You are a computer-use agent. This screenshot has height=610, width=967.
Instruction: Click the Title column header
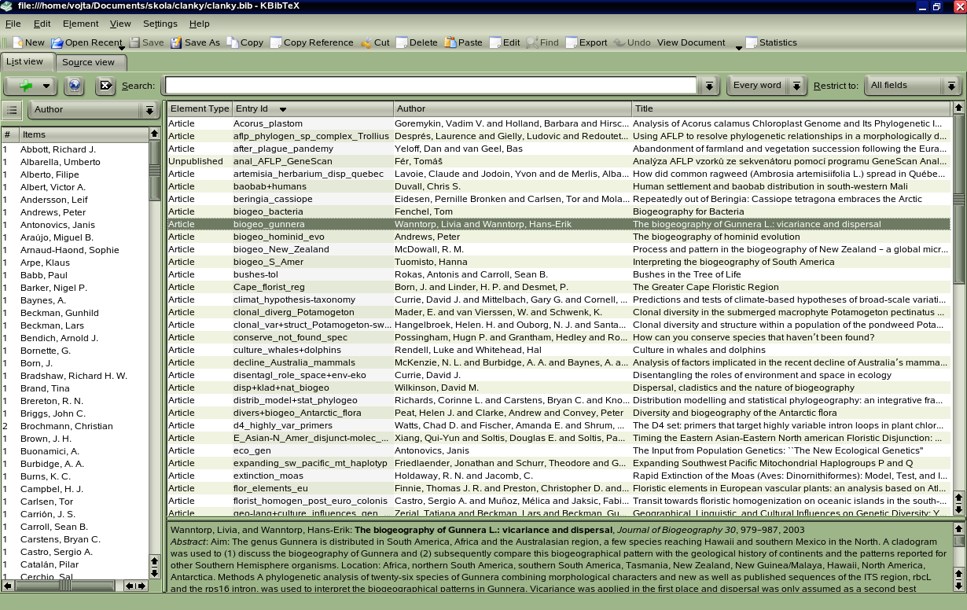point(791,108)
